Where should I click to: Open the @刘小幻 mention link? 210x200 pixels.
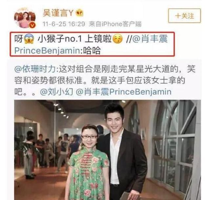click(57, 92)
